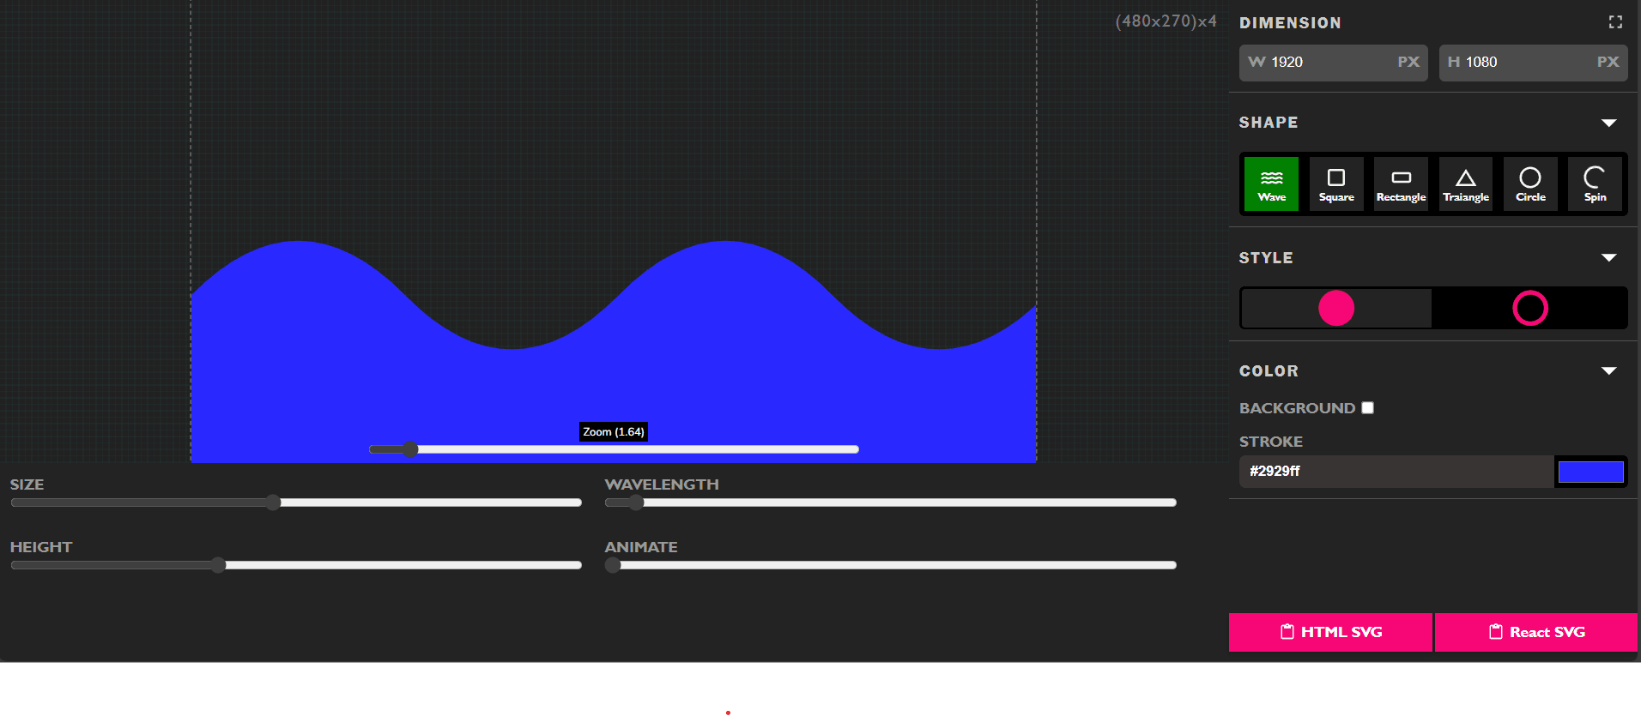Click the (480x270)x4 scale label
The width and height of the screenshot is (1641, 716).
click(x=1166, y=21)
